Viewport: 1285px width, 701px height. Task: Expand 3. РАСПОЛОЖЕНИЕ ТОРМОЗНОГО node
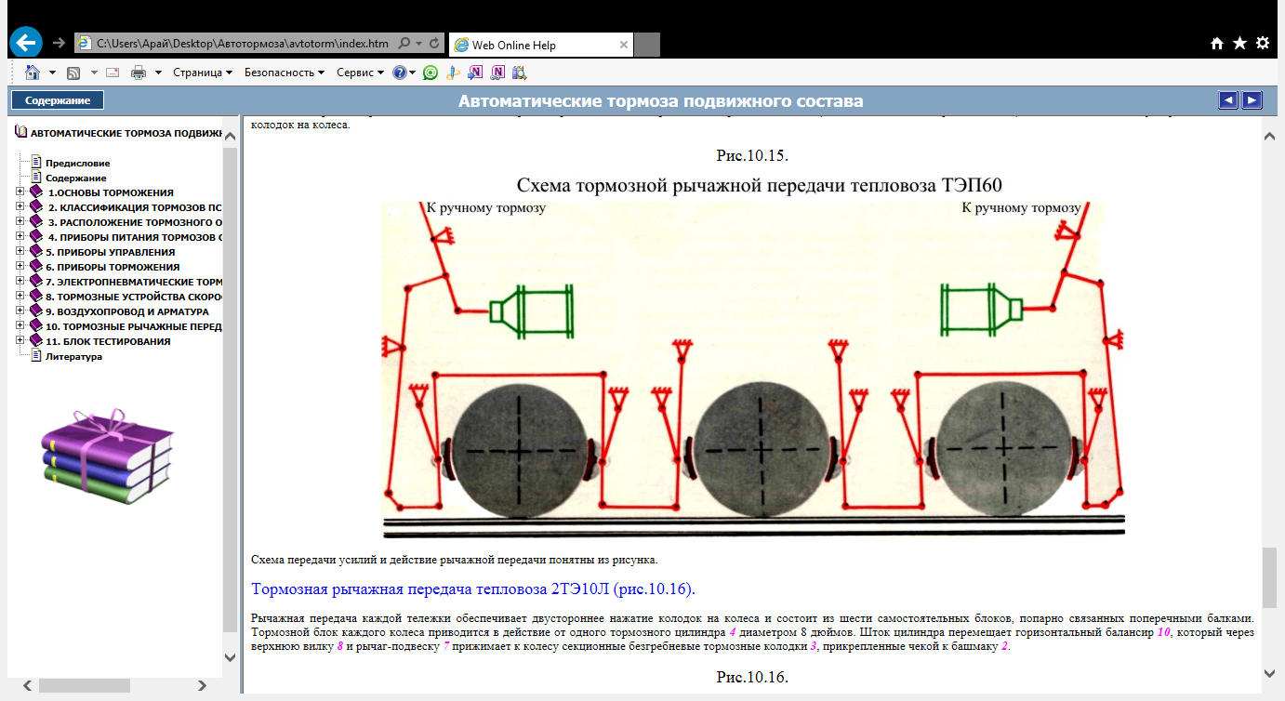(20, 222)
